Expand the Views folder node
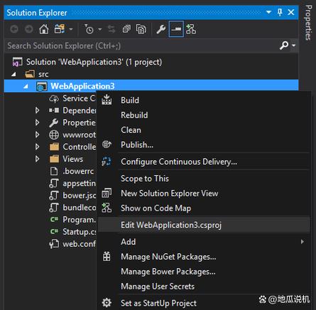Image resolution: width=316 pixels, height=310 pixels. (37, 159)
